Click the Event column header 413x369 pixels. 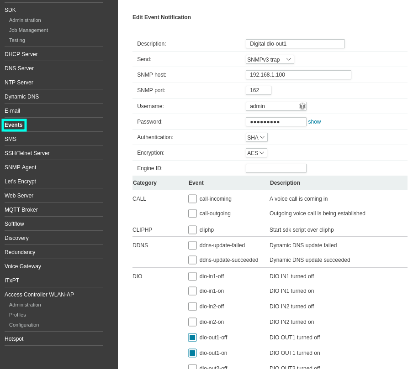(196, 183)
